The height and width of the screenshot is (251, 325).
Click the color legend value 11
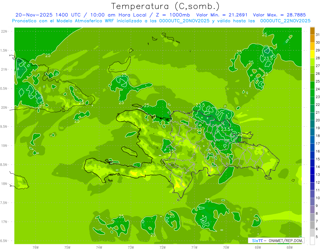(318, 190)
